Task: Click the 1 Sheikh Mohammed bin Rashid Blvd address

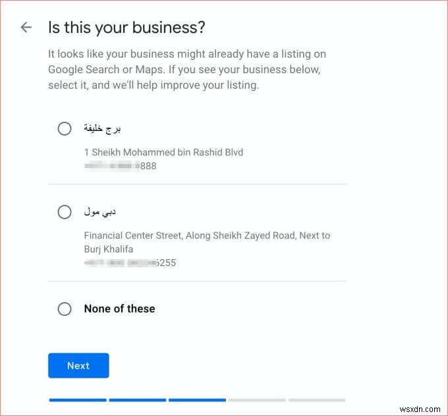Action: (163, 152)
